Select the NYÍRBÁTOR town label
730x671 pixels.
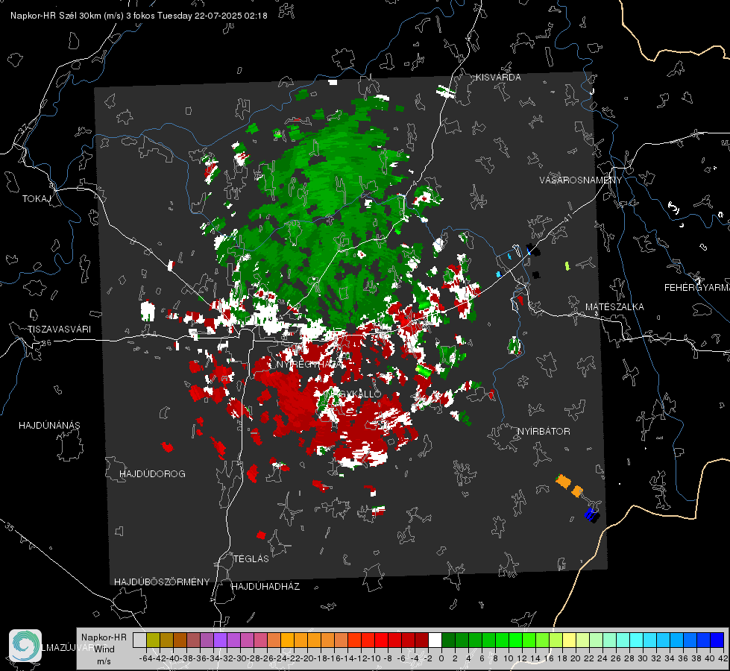544,432
